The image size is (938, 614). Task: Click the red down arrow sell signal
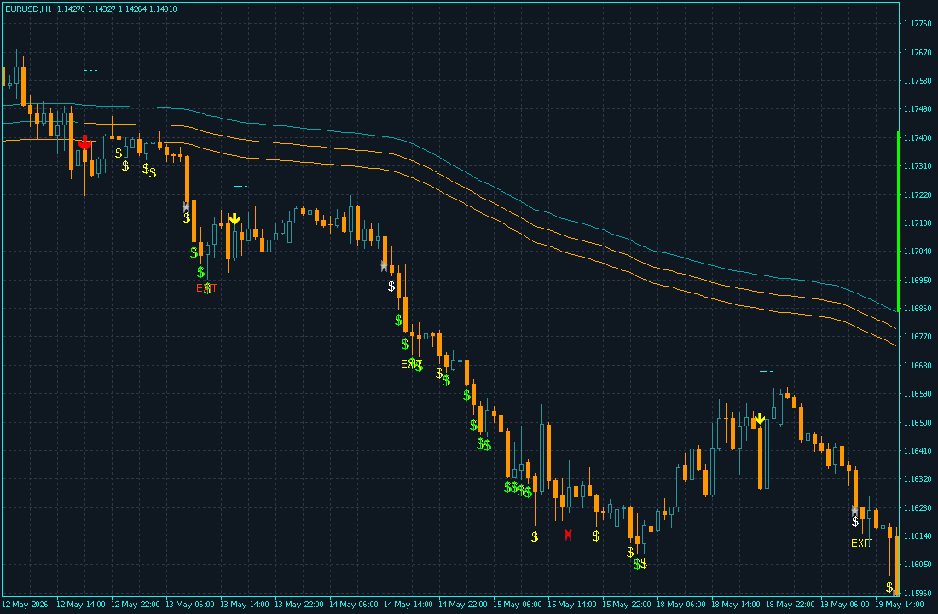point(84,142)
